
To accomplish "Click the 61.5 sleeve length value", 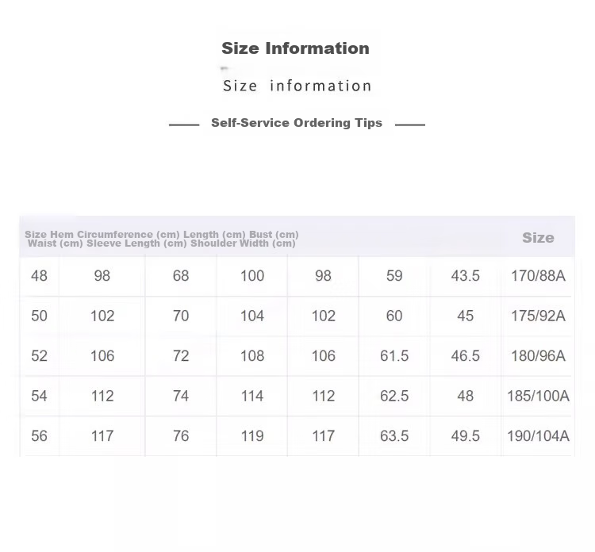I will [394, 356].
